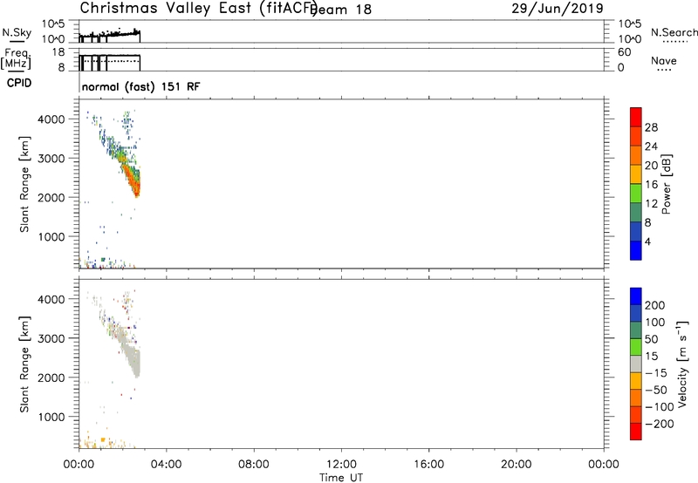698x483 pixels.
Task: Click the red bottom velocity colorbar segment
Action: 636,432
